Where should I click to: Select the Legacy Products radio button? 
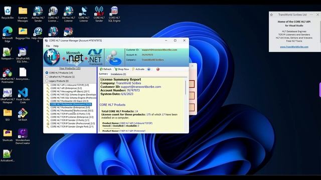click(x=47, y=81)
